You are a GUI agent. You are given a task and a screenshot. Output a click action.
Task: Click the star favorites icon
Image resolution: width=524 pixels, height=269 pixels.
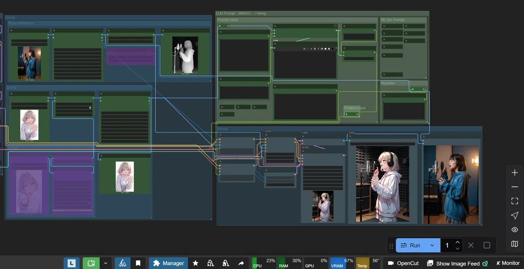coord(196,263)
